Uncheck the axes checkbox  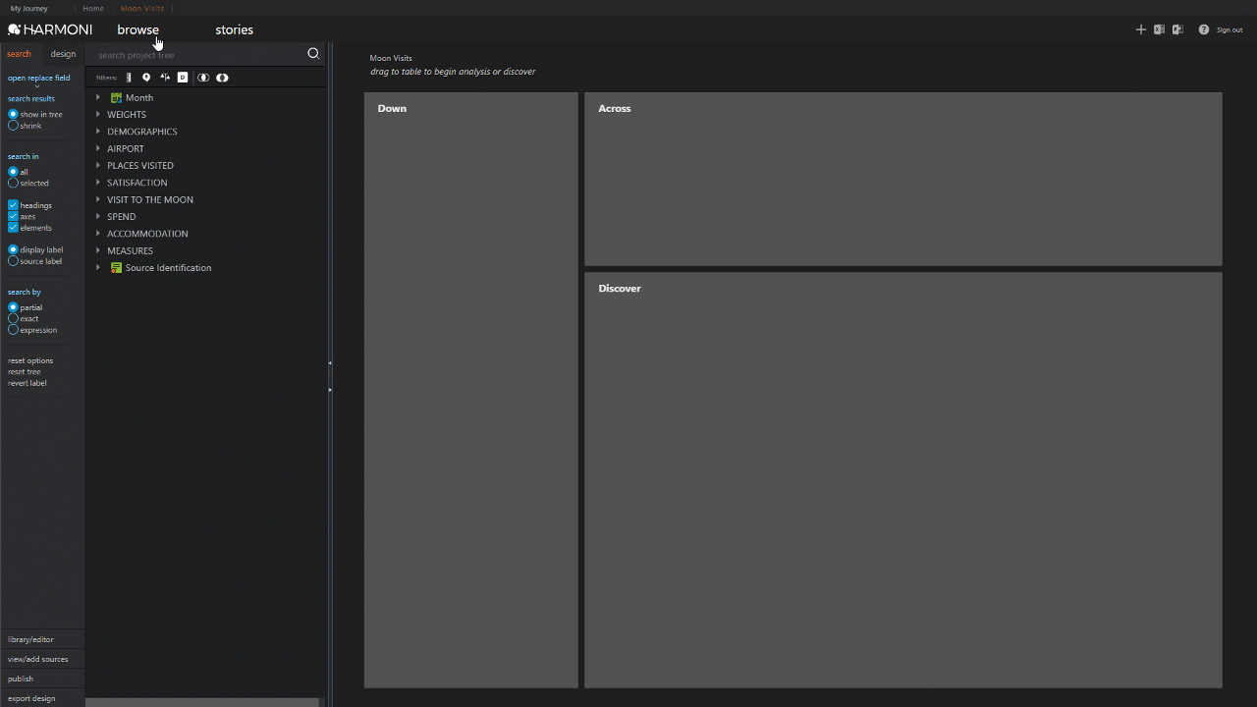(13, 216)
